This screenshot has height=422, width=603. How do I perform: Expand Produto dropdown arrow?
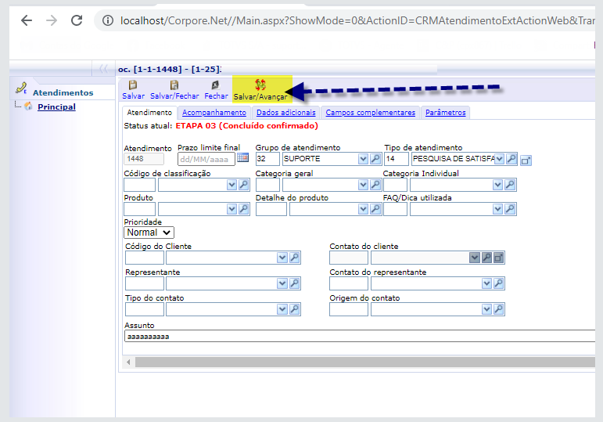pos(232,209)
